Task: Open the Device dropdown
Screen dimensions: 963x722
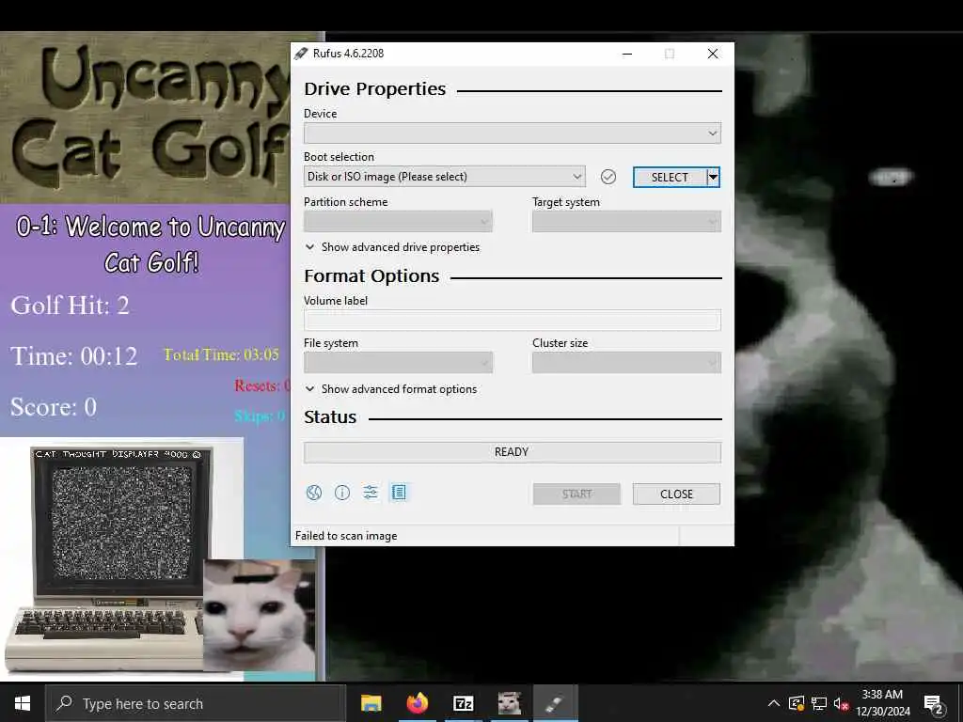Action: [513, 133]
